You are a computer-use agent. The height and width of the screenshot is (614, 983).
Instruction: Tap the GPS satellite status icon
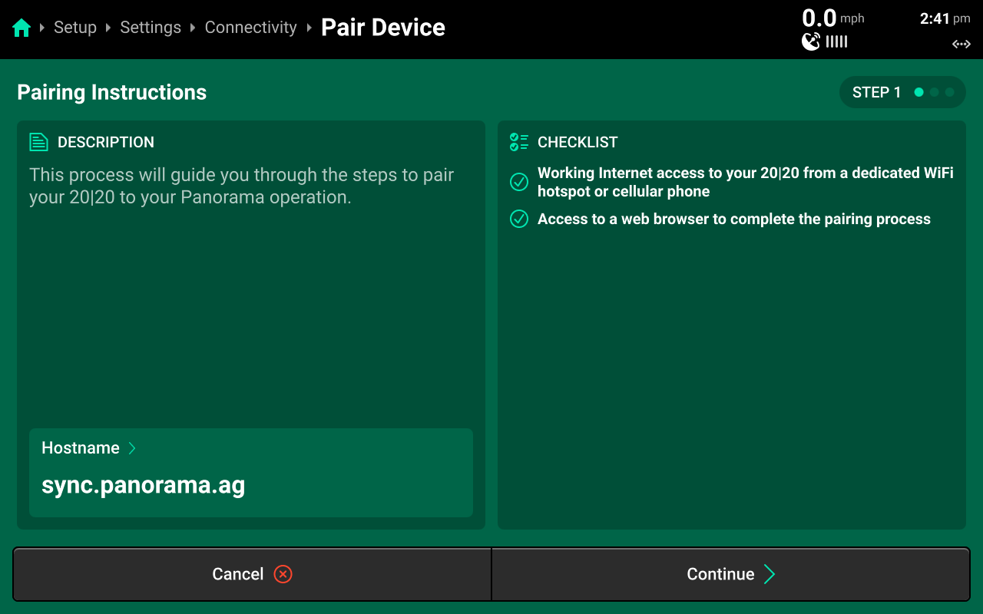811,41
